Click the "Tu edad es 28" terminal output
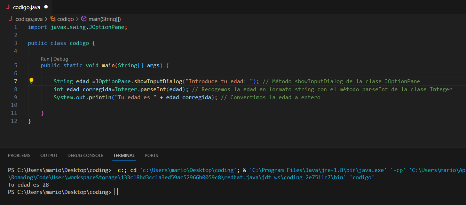Image resolution: width=466 pixels, height=205 pixels. 28,185
